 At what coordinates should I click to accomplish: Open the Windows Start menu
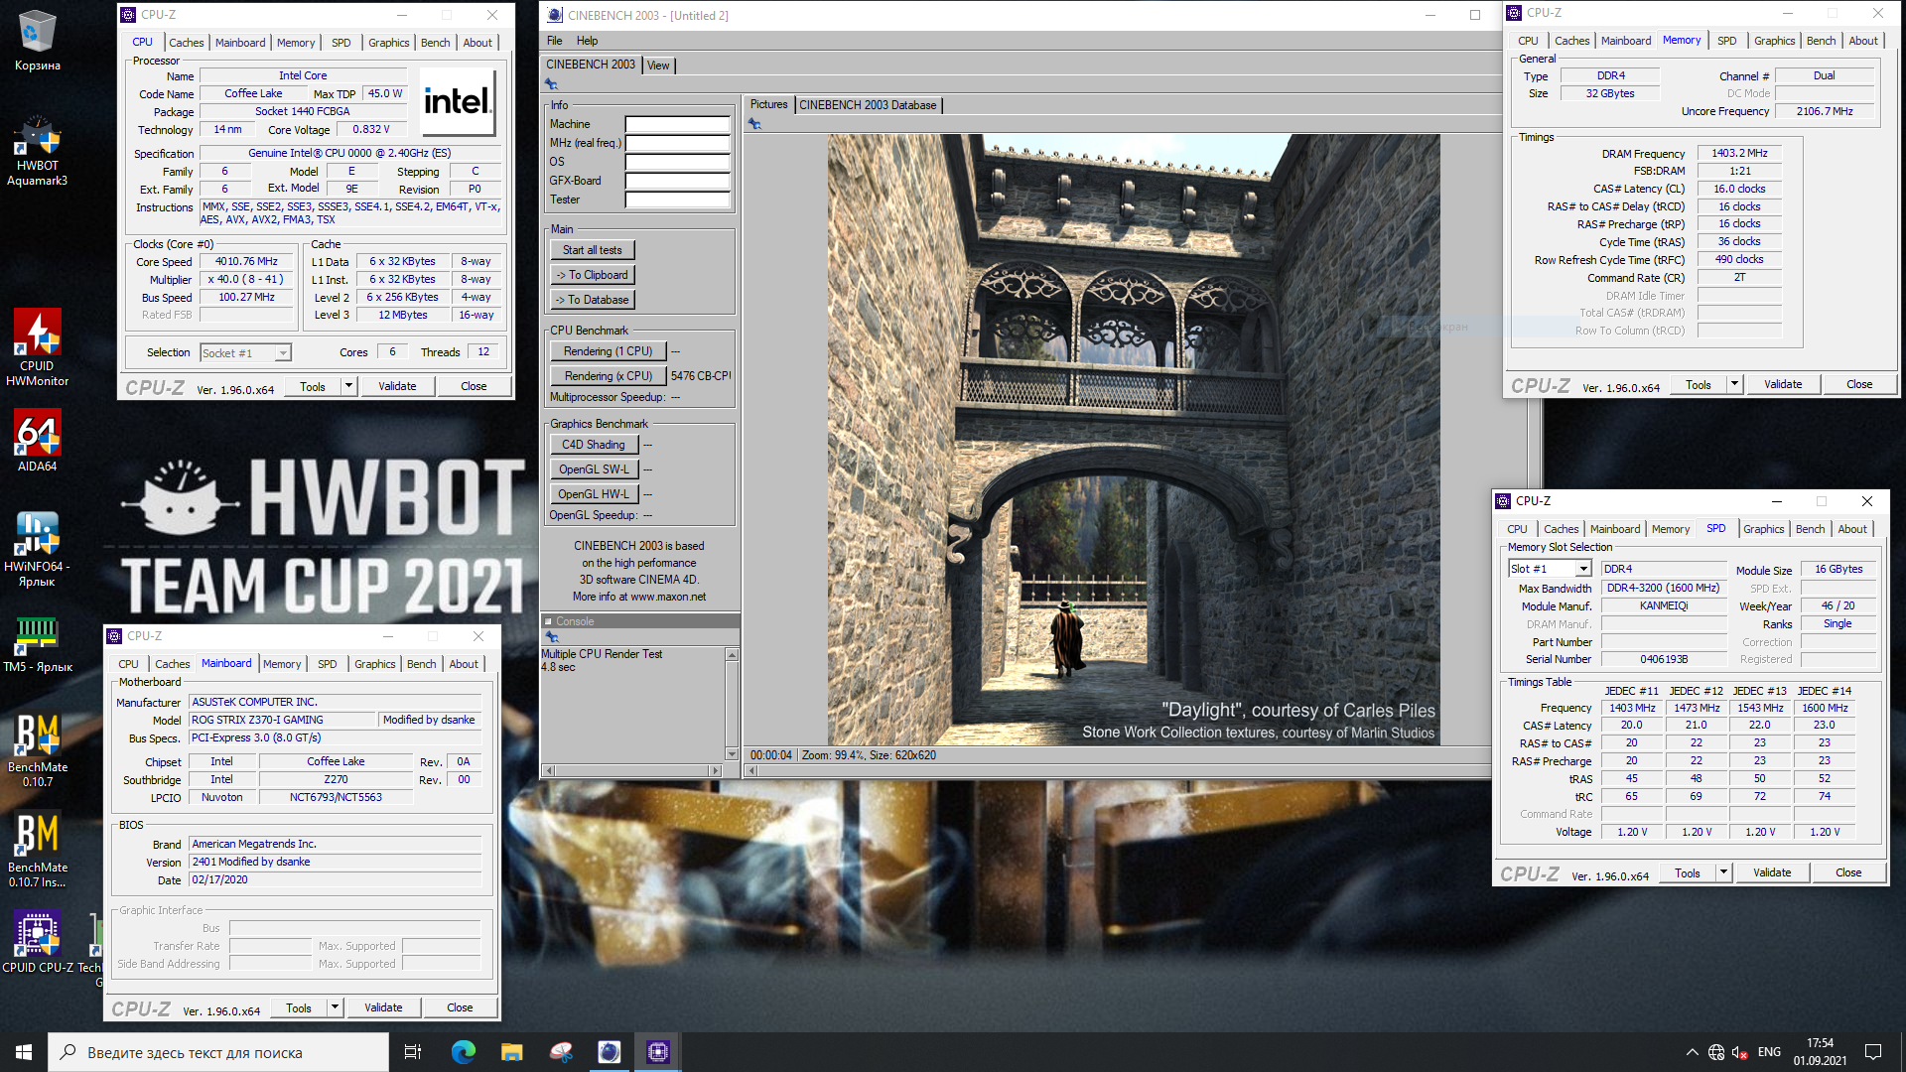pos(24,1052)
